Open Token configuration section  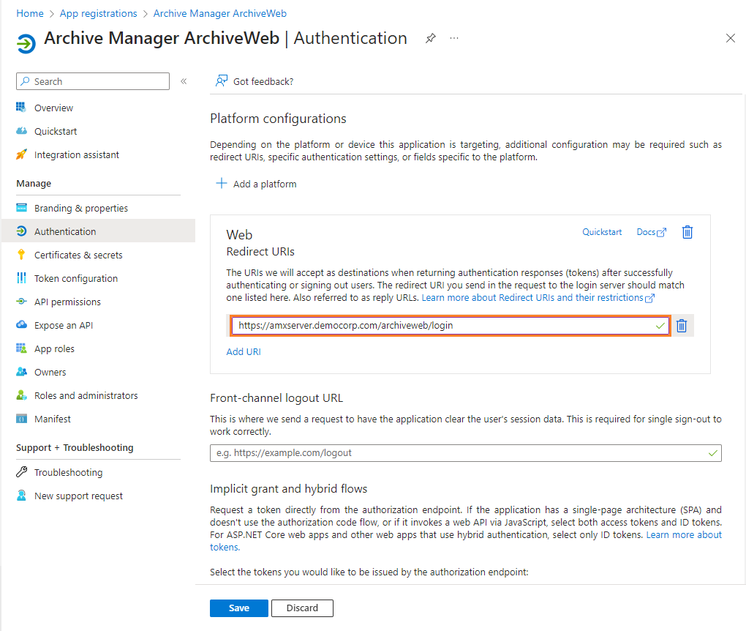(76, 278)
